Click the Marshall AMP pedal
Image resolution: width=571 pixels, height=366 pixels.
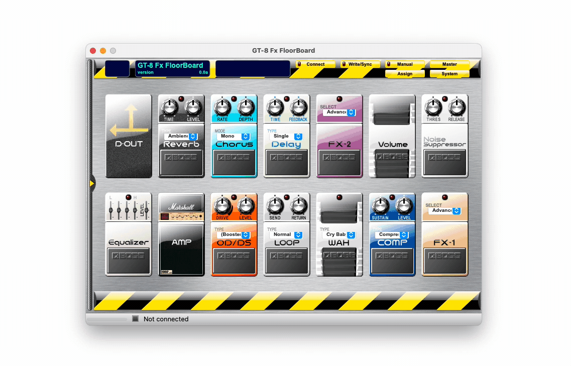click(181, 234)
